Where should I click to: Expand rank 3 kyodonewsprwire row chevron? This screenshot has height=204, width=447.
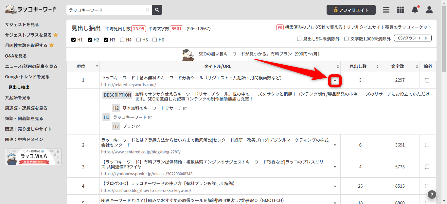pos(335,167)
